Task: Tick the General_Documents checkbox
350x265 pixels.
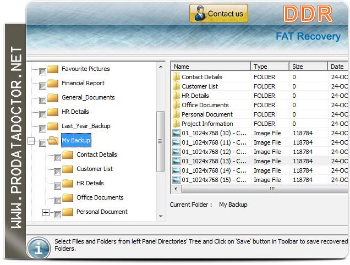Action: (x=42, y=101)
